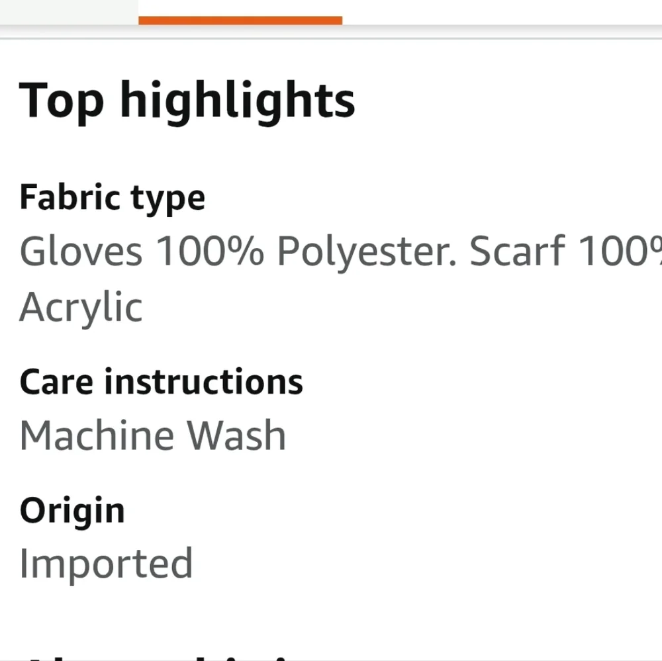Tap the "Care instructions" label
Image resolution: width=662 pixels, height=661 pixels.
[x=162, y=382]
